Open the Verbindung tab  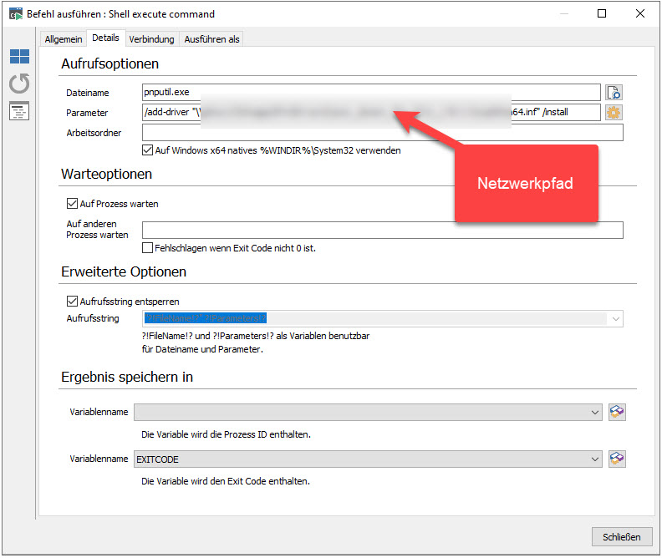click(x=151, y=39)
